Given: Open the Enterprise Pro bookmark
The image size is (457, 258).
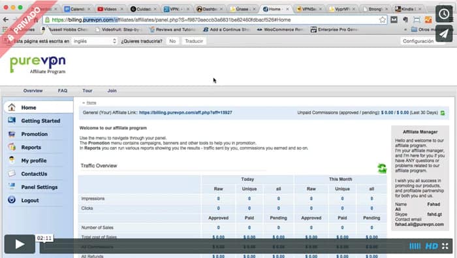Looking at the screenshot, I should pos(334,29).
